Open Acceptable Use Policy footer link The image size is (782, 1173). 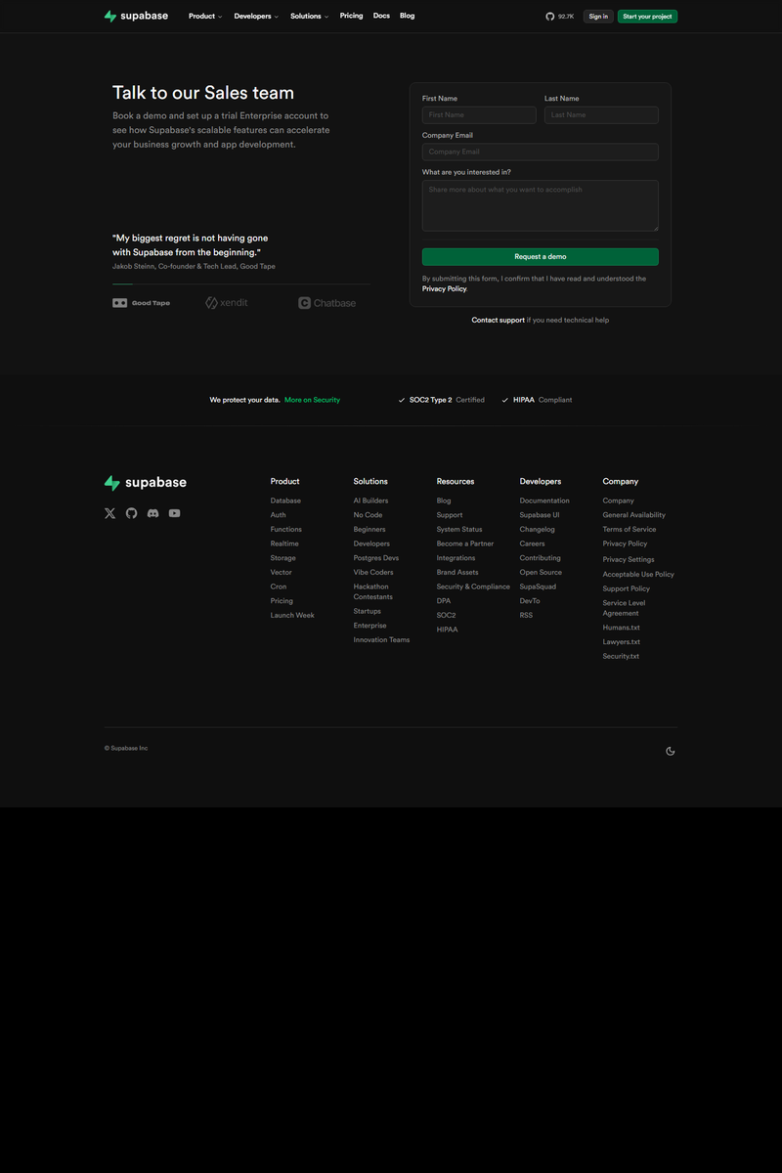point(638,575)
